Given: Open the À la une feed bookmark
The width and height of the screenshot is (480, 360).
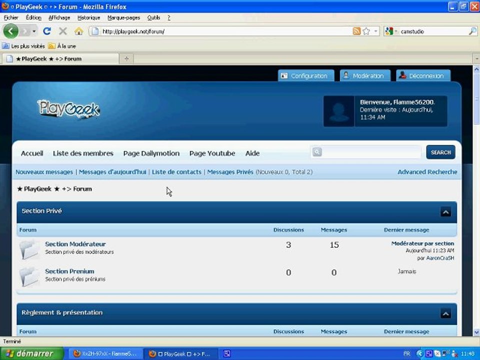Looking at the screenshot, I should [62, 46].
